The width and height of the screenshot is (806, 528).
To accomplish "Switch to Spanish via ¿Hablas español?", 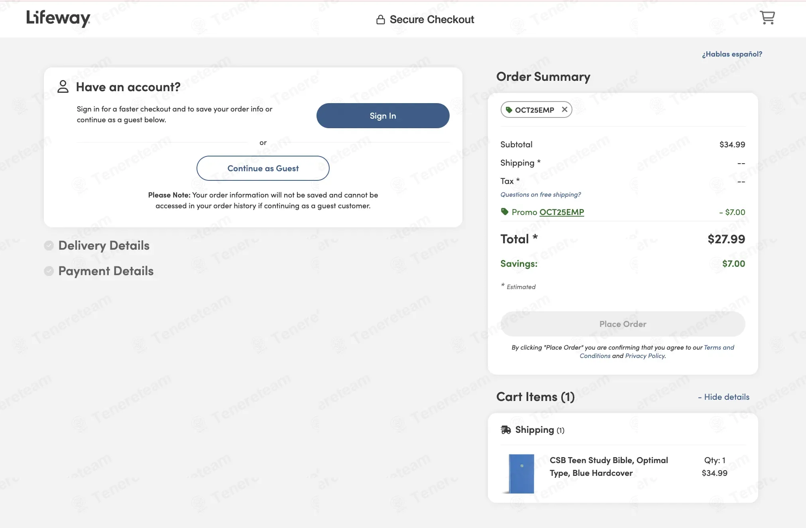I will (732, 54).
